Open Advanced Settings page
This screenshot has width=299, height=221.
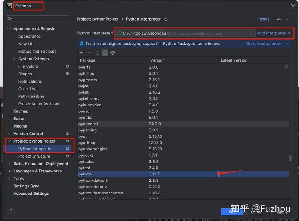31,194
